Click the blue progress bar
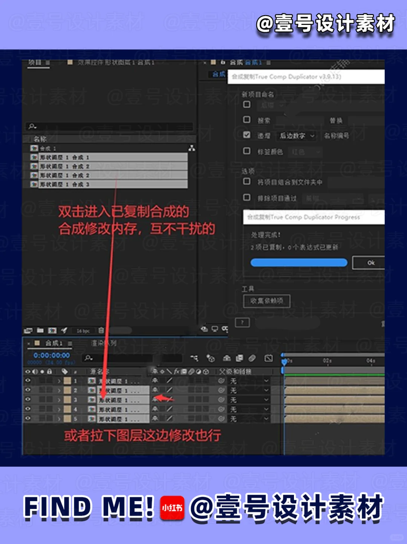This screenshot has width=407, height=544. click(298, 262)
